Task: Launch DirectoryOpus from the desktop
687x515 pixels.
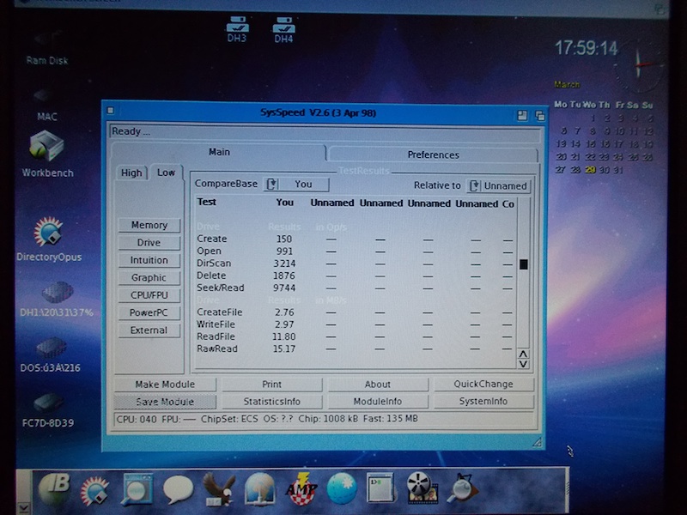Action: (x=48, y=232)
